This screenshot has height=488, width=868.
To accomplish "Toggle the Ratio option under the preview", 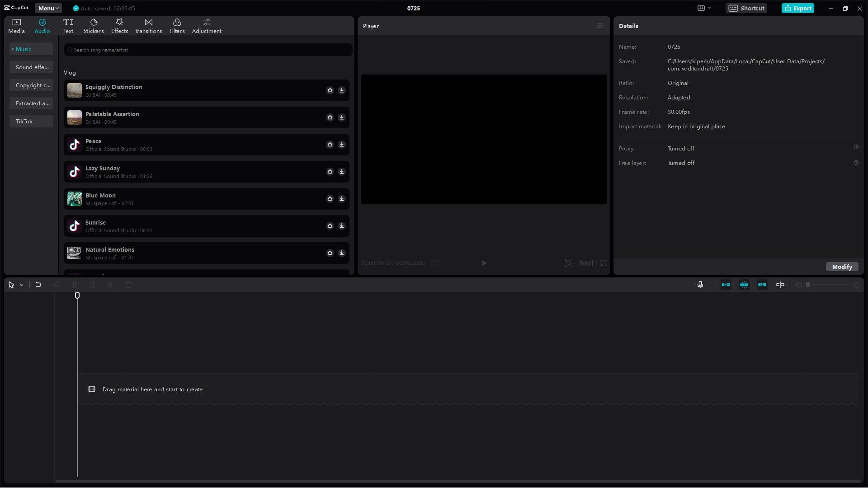I will [585, 263].
